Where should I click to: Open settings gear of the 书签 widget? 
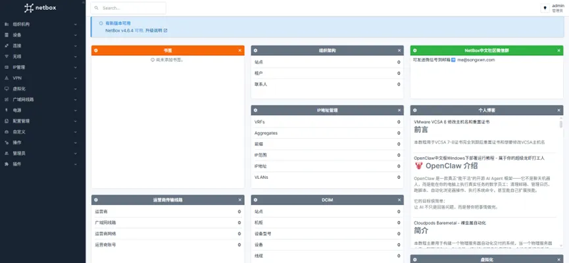point(96,51)
